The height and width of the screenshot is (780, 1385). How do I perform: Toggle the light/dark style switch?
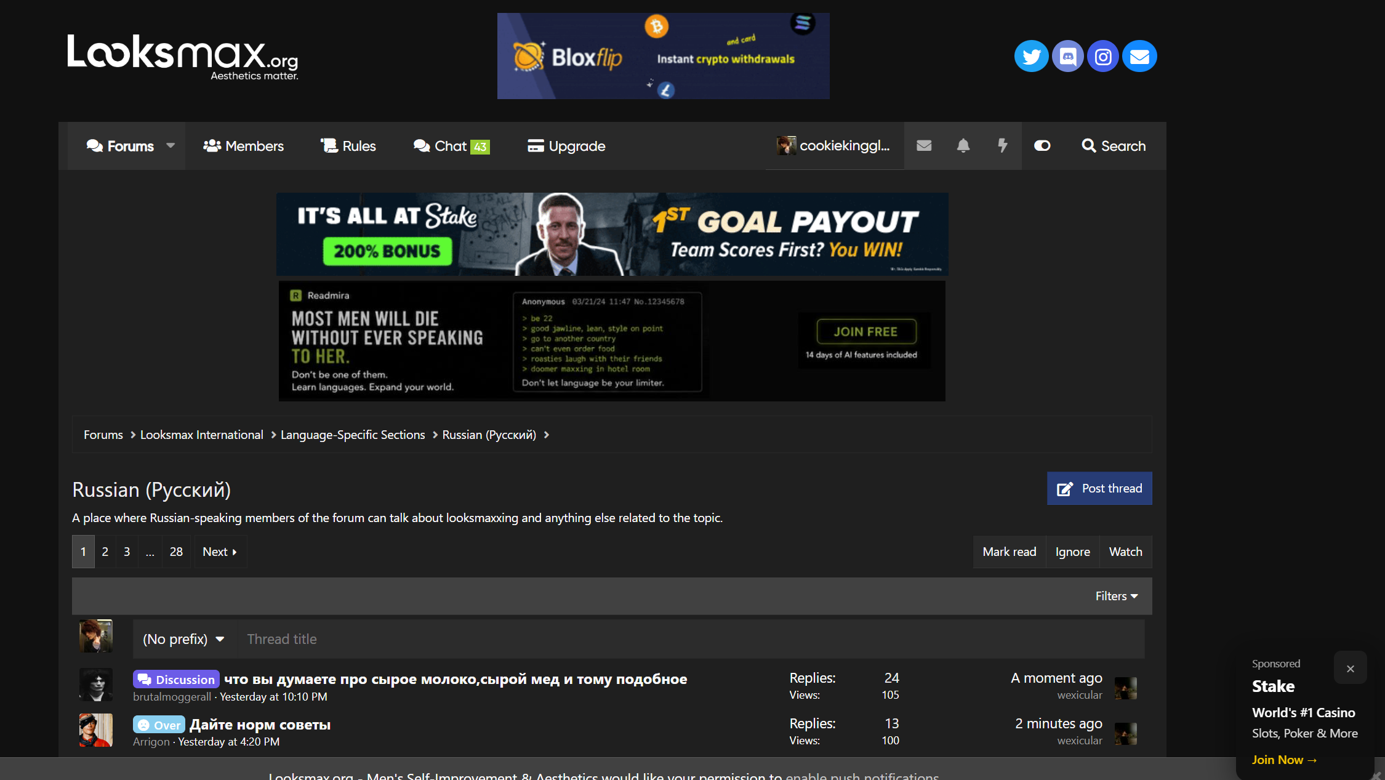(1042, 146)
